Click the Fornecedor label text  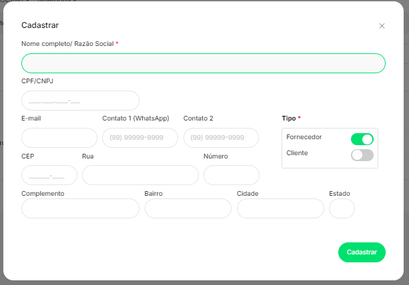(x=304, y=137)
